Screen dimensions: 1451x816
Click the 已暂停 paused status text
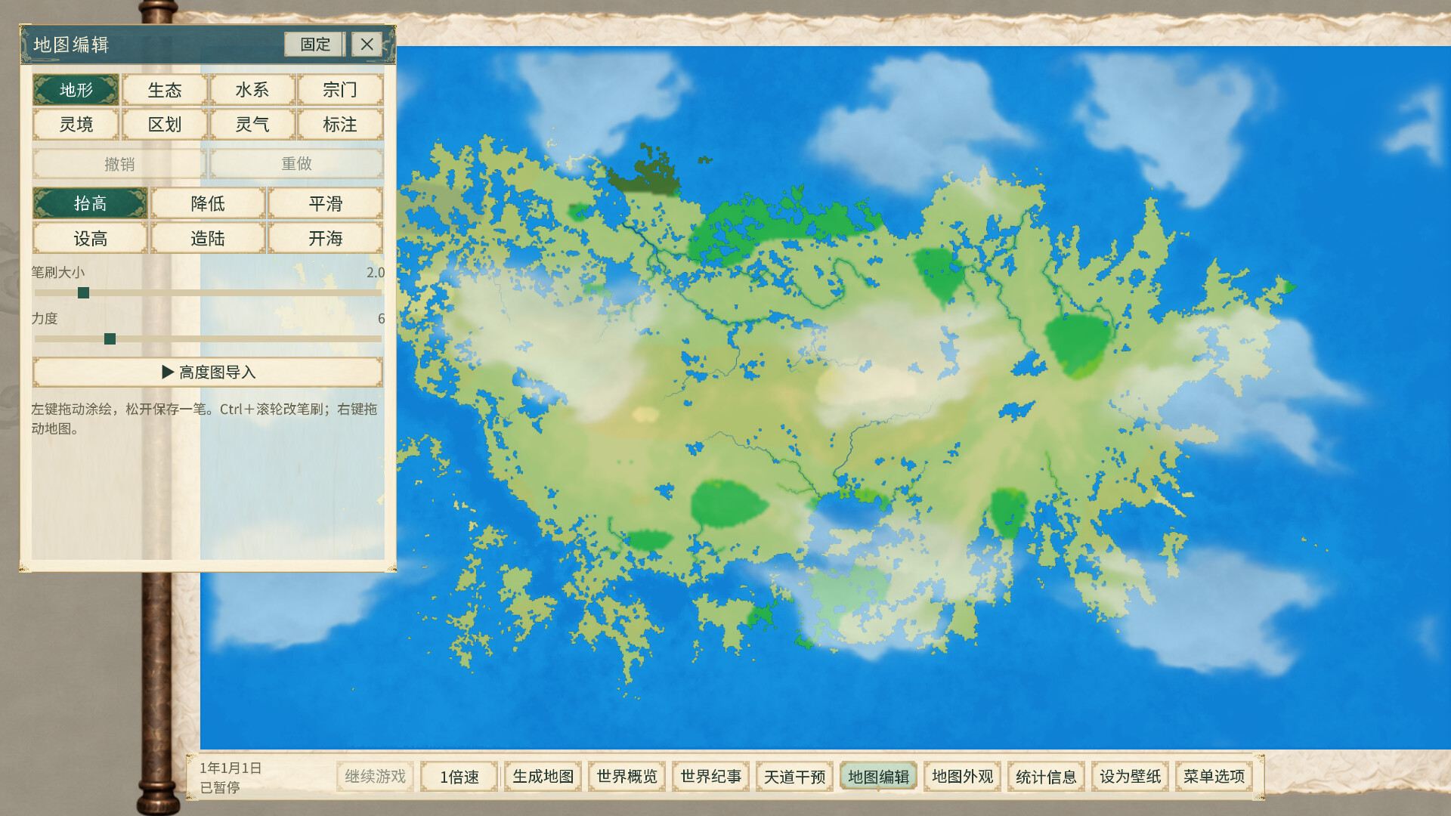click(220, 787)
